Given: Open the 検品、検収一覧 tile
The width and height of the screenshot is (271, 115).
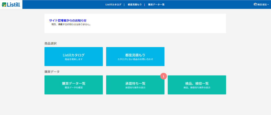Looking at the screenshot, I should 197,85.
